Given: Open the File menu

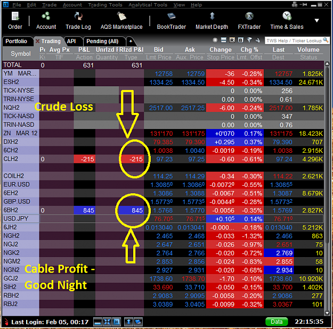Looking at the screenshot, I should click(17, 5).
